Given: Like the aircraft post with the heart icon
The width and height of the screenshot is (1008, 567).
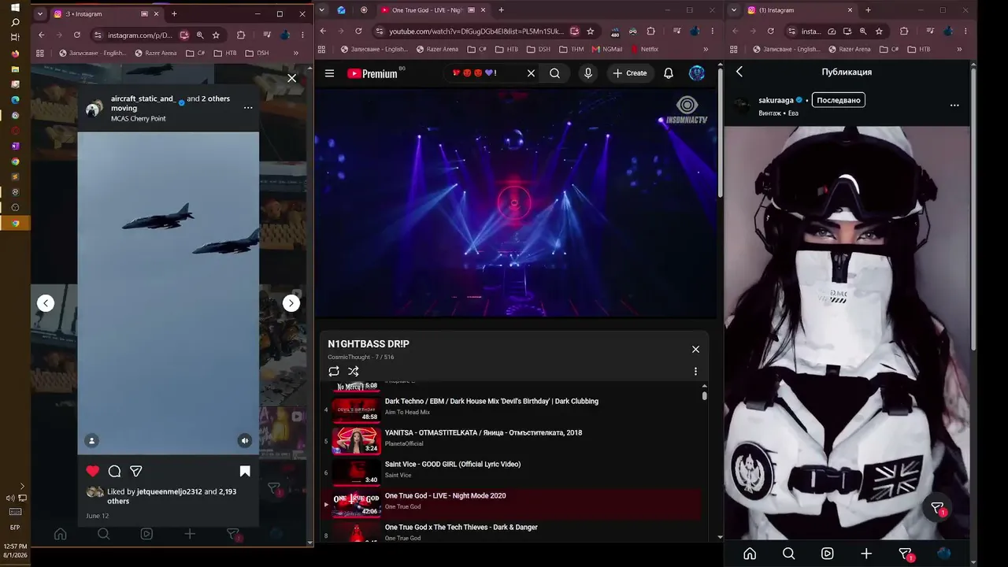Looking at the screenshot, I should pyautogui.click(x=93, y=471).
